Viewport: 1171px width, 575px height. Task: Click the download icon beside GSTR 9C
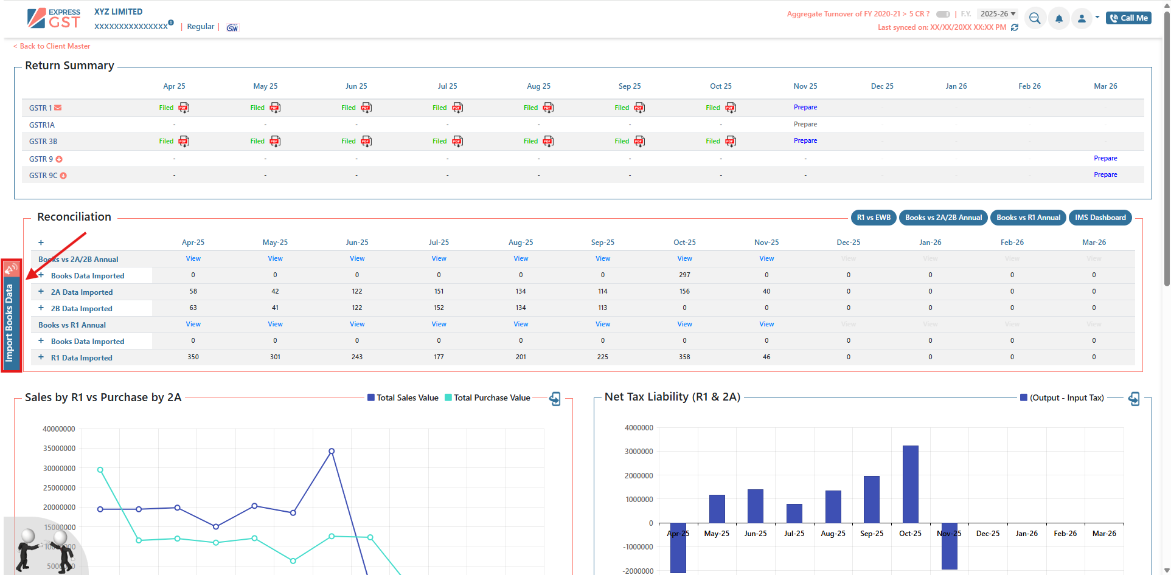63,176
